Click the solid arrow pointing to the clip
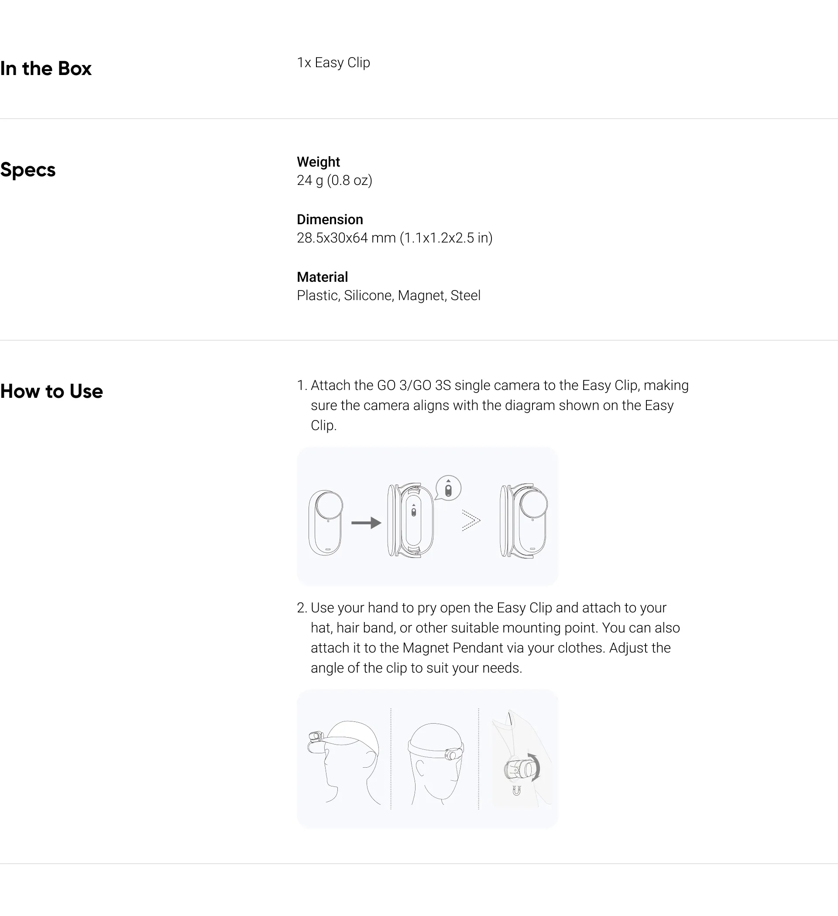The width and height of the screenshot is (838, 916). click(366, 523)
